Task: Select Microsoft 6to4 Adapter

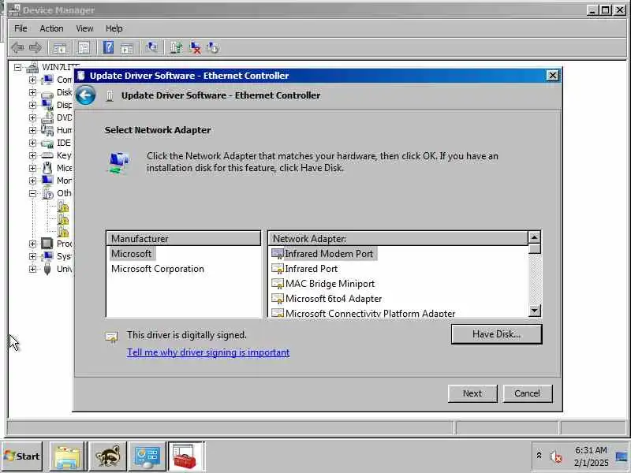Action: (327, 299)
